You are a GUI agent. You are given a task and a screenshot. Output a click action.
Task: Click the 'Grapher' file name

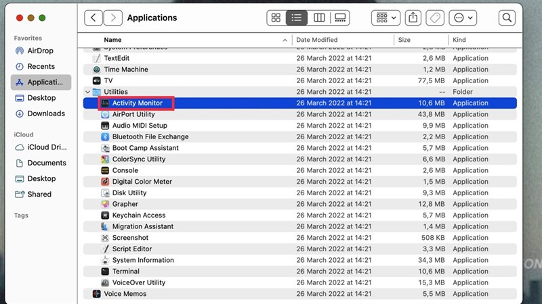click(x=125, y=204)
